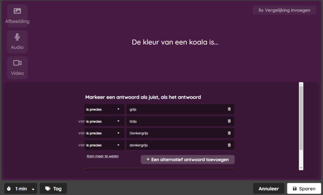Click the answer field containing 'grijs'
Viewport: 323px width, 195px height.
[180, 109]
